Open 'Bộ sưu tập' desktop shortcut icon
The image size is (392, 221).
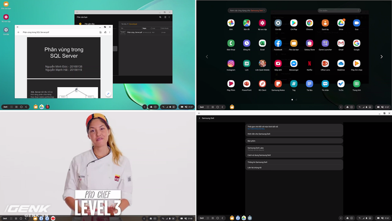click(x=6, y=18)
